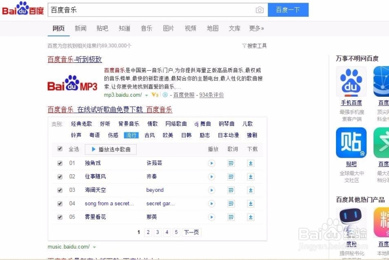The width and height of the screenshot is (389, 260).
Task: Uncheck song 04 checkbox
Action: pos(60,203)
